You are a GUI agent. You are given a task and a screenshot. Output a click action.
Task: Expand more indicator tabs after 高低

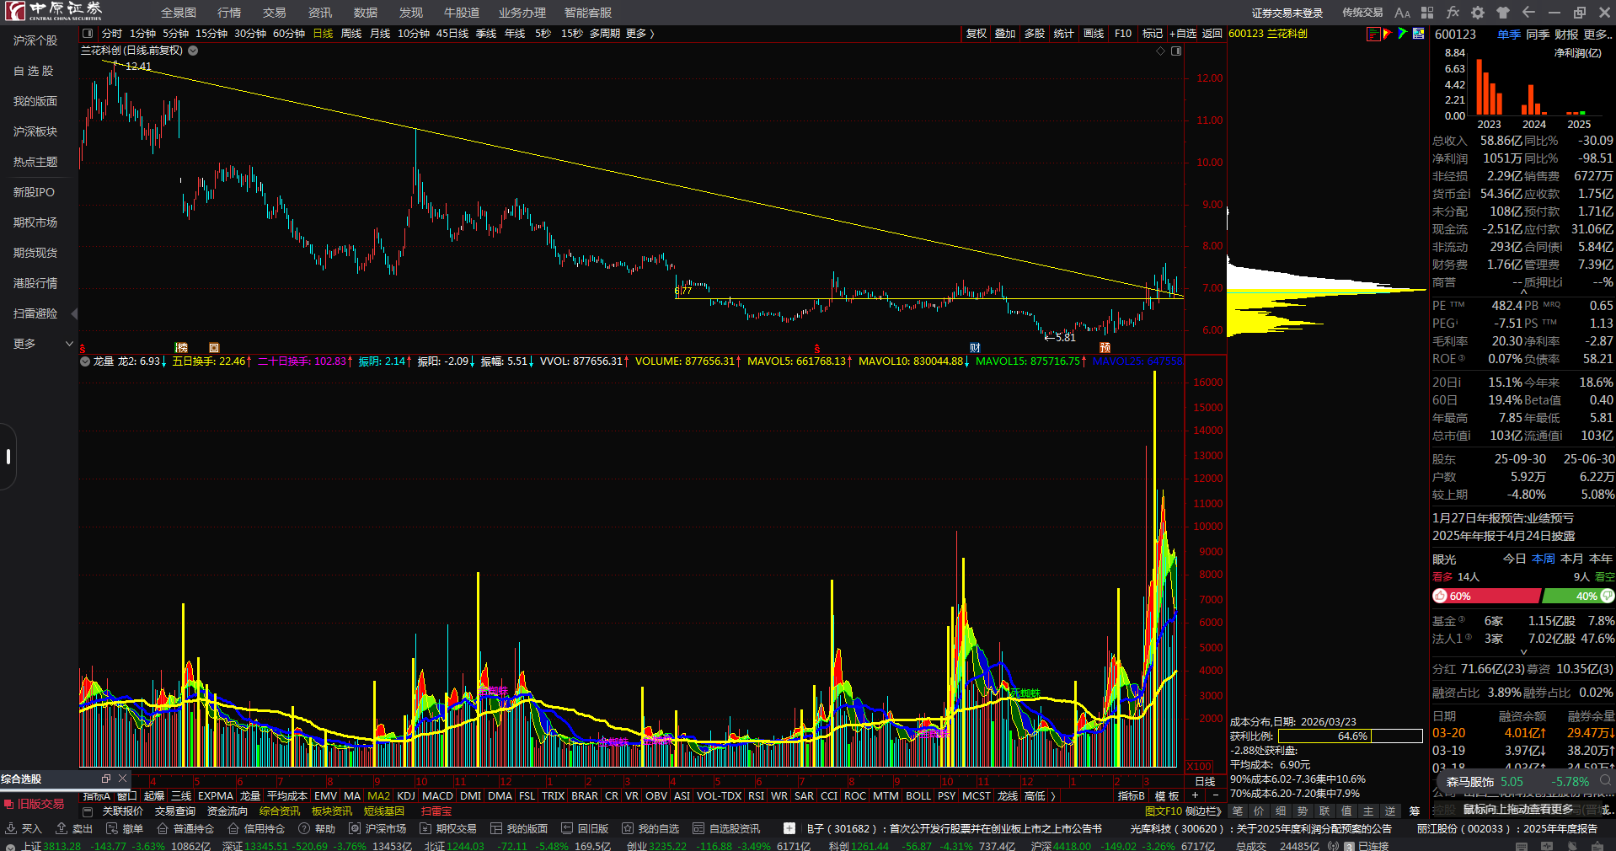click(1053, 796)
